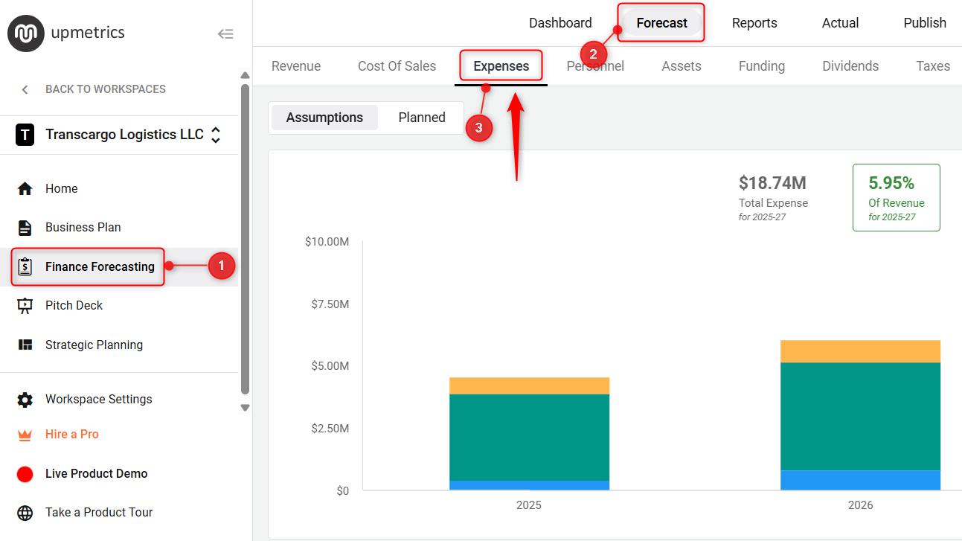Click the Hire a Pro crown icon
The image size is (962, 541).
[25, 435]
